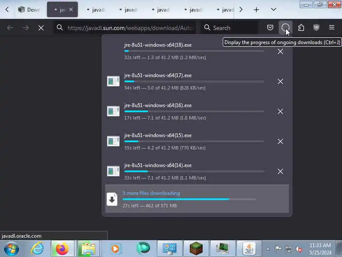Open the Extensions puzzle icon
This screenshot has height=257, width=342.
pos(301,27)
